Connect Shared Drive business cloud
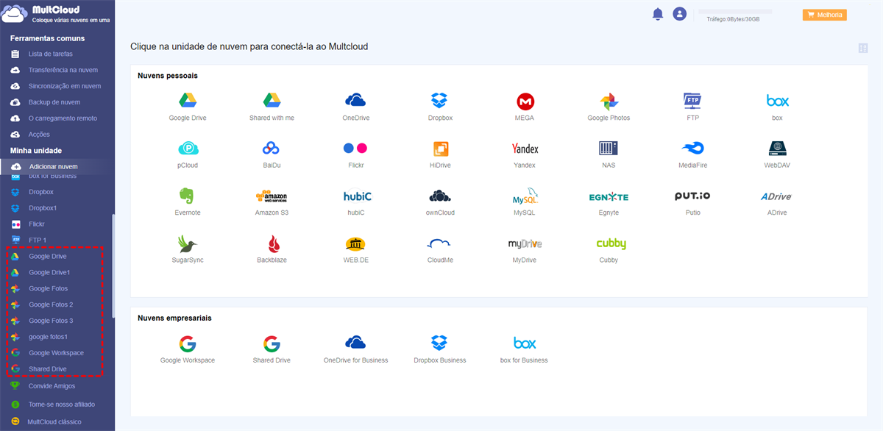The height and width of the screenshot is (431, 883). click(x=272, y=349)
